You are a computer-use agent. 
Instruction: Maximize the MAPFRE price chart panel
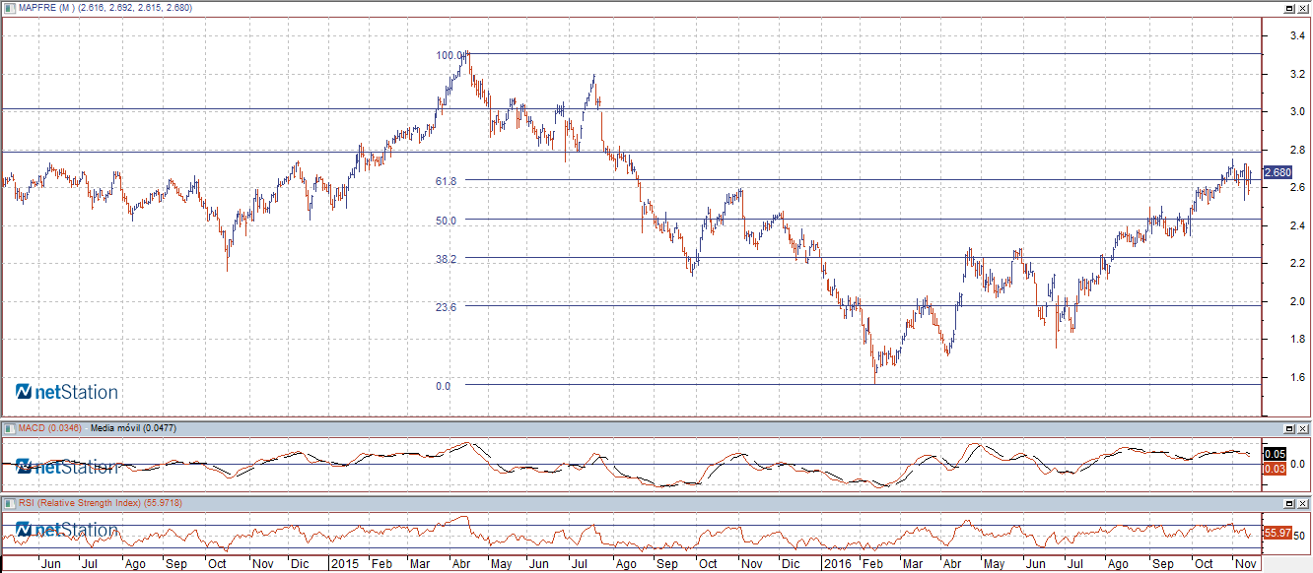tap(1288, 8)
